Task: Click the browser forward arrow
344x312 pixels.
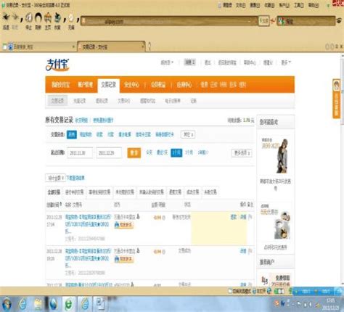Action: (x=15, y=17)
